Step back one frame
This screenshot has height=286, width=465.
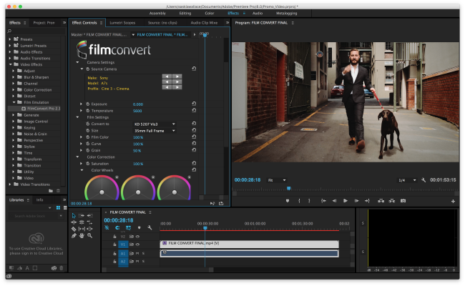pos(334,201)
